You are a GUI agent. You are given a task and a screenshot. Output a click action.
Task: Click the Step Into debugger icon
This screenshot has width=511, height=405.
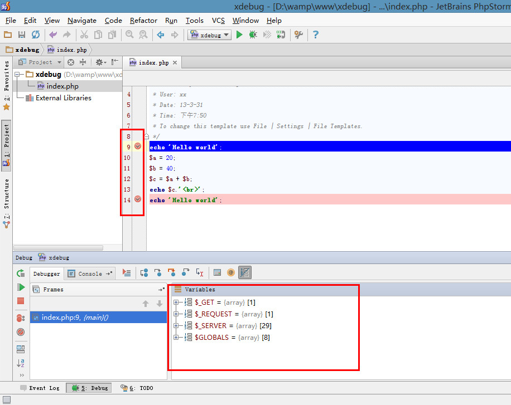coord(158,273)
